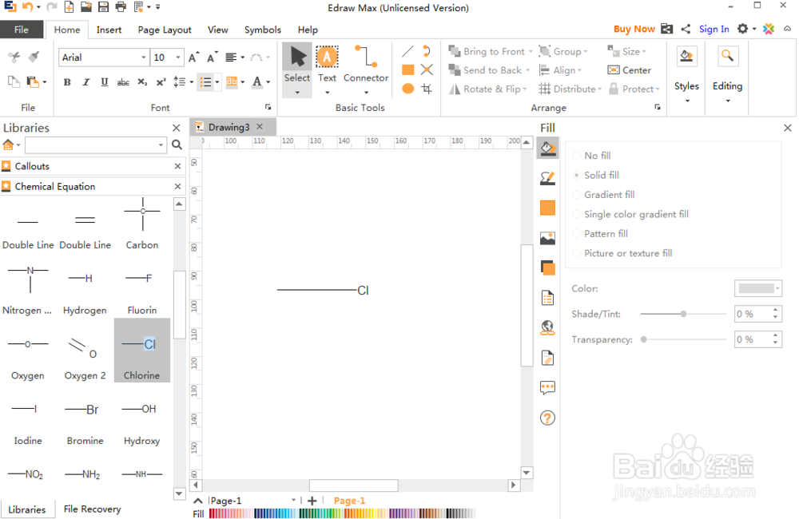Open the File Recovery tab

coord(92,509)
